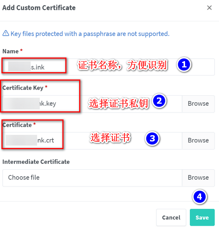Focus the Name input field
The width and height of the screenshot is (219, 229).
[109, 67]
